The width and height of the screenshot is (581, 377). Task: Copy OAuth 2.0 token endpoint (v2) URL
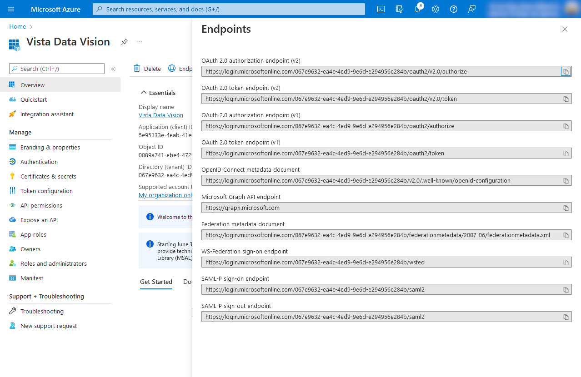(566, 99)
